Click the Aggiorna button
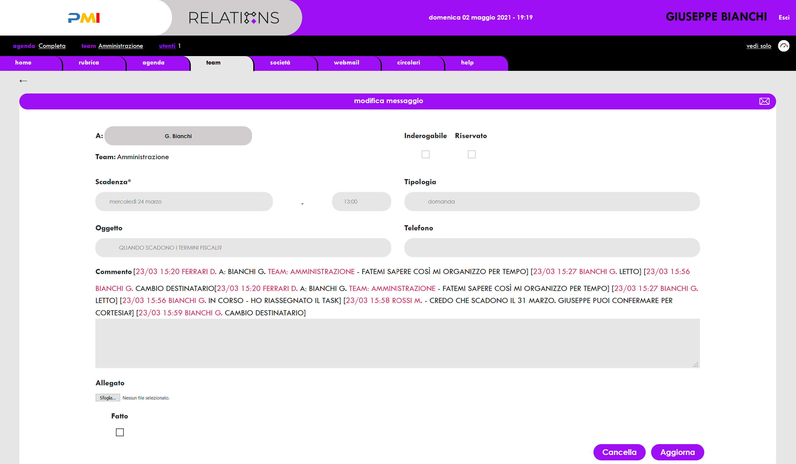 pos(677,452)
